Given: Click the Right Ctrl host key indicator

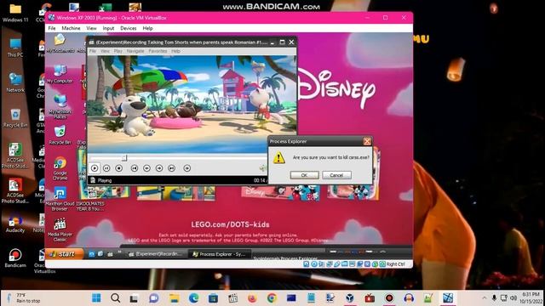Looking at the screenshot, I should (x=396, y=264).
